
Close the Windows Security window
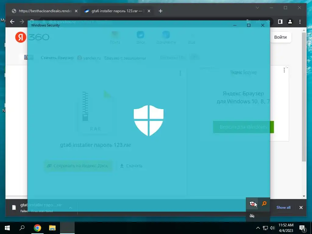click(263, 25)
